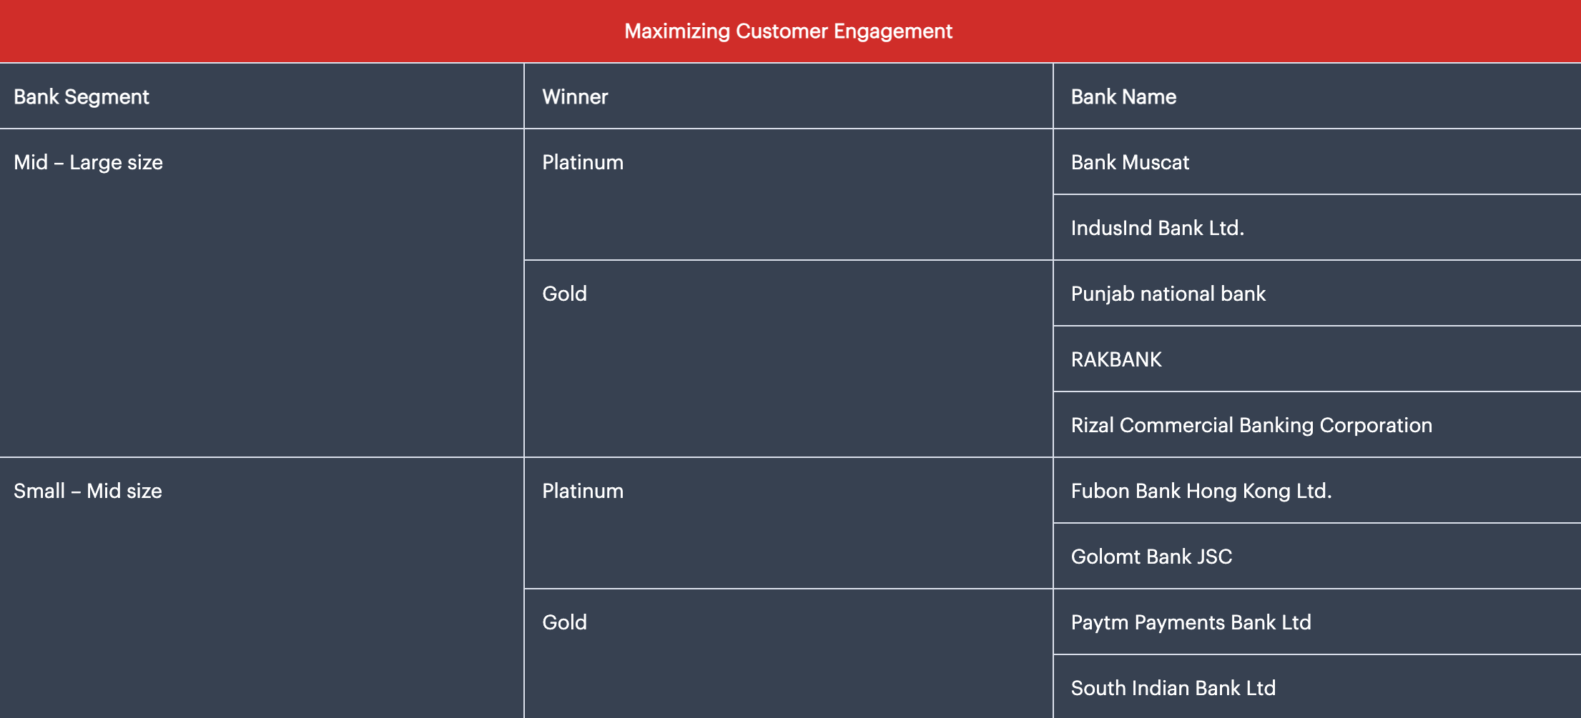Click Gold in the Mid – Large segment
This screenshot has height=718, width=1581.
click(564, 294)
